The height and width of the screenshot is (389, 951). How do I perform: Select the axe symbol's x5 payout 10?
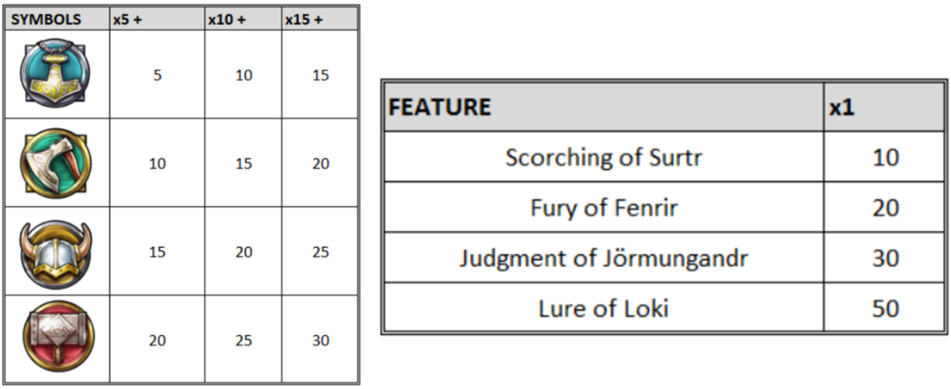click(157, 164)
